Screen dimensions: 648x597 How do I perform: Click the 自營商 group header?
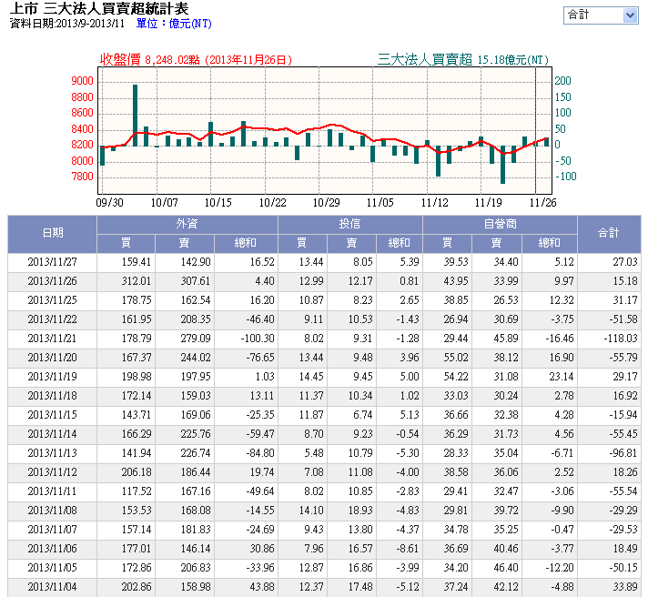[x=500, y=224]
